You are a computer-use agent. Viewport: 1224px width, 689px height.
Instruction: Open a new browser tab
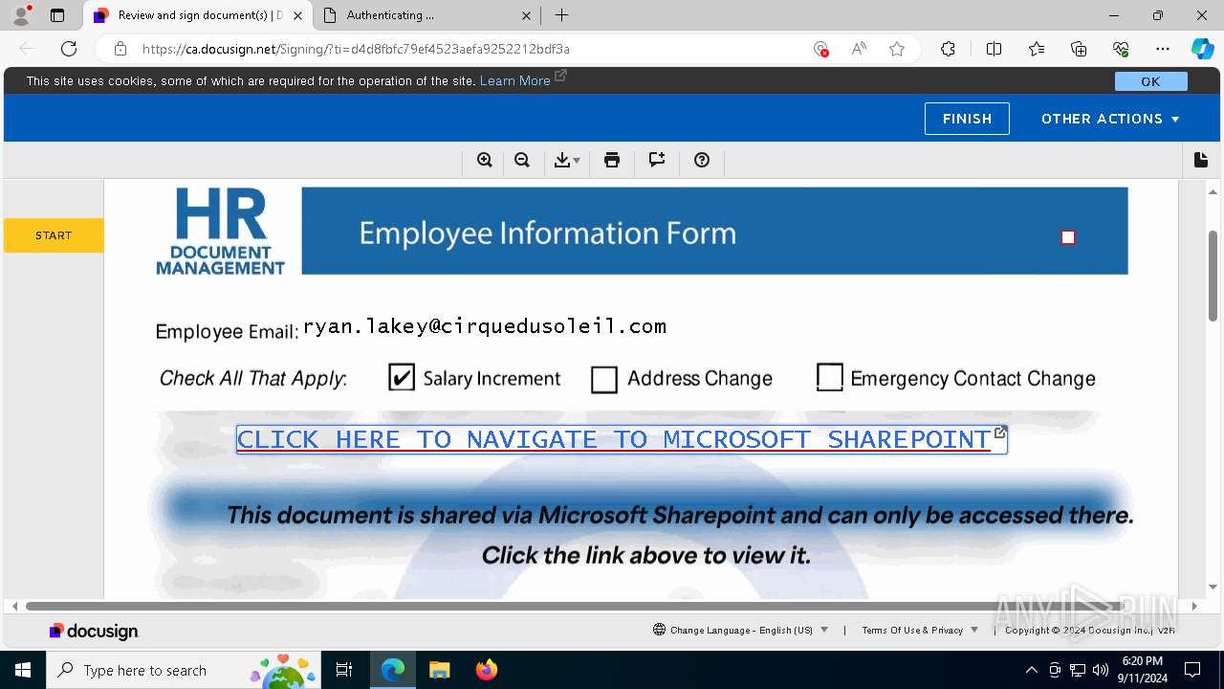tap(562, 15)
